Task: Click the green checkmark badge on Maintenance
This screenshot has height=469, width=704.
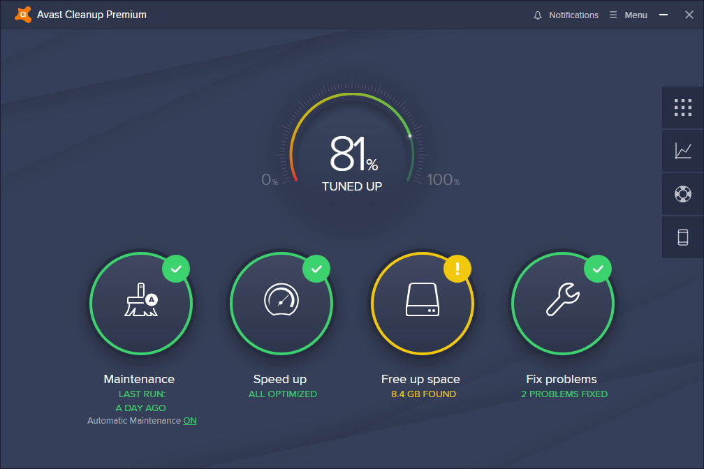Action: coord(176,268)
